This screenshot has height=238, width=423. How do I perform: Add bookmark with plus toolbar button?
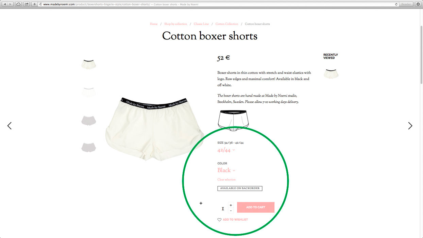coord(35,4)
